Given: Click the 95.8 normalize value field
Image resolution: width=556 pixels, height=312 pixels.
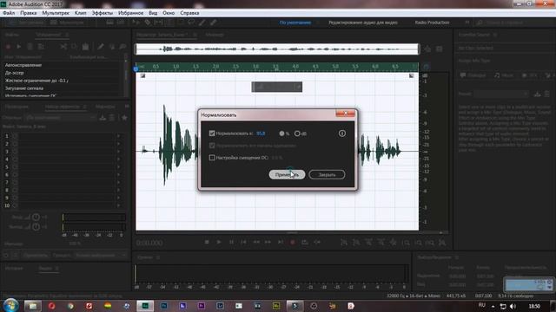Looking at the screenshot, I should point(261,133).
